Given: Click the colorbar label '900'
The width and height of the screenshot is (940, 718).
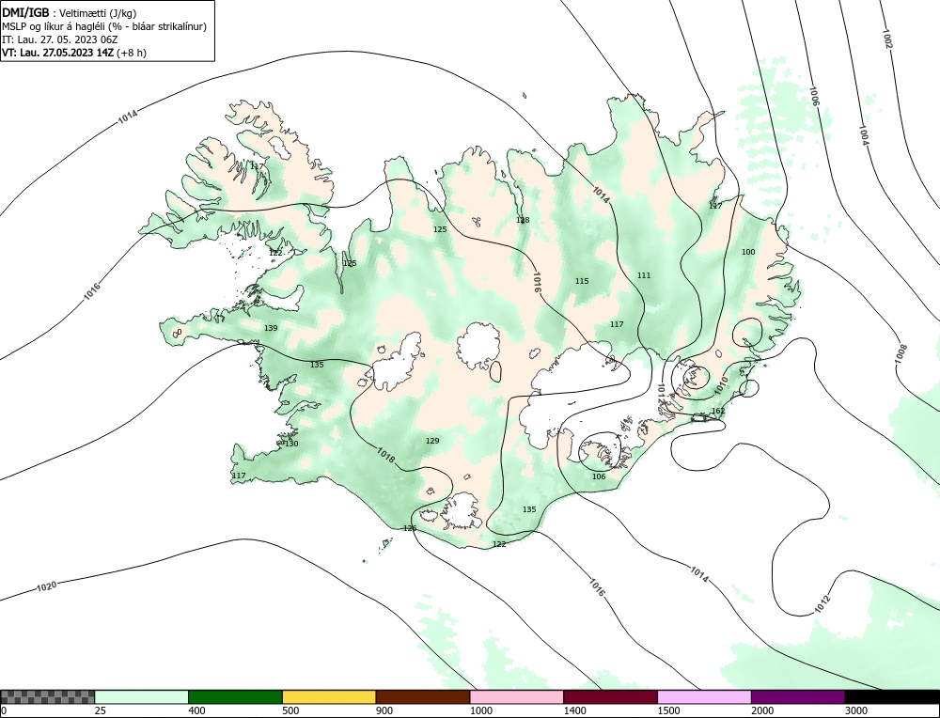Looking at the screenshot, I should [384, 710].
